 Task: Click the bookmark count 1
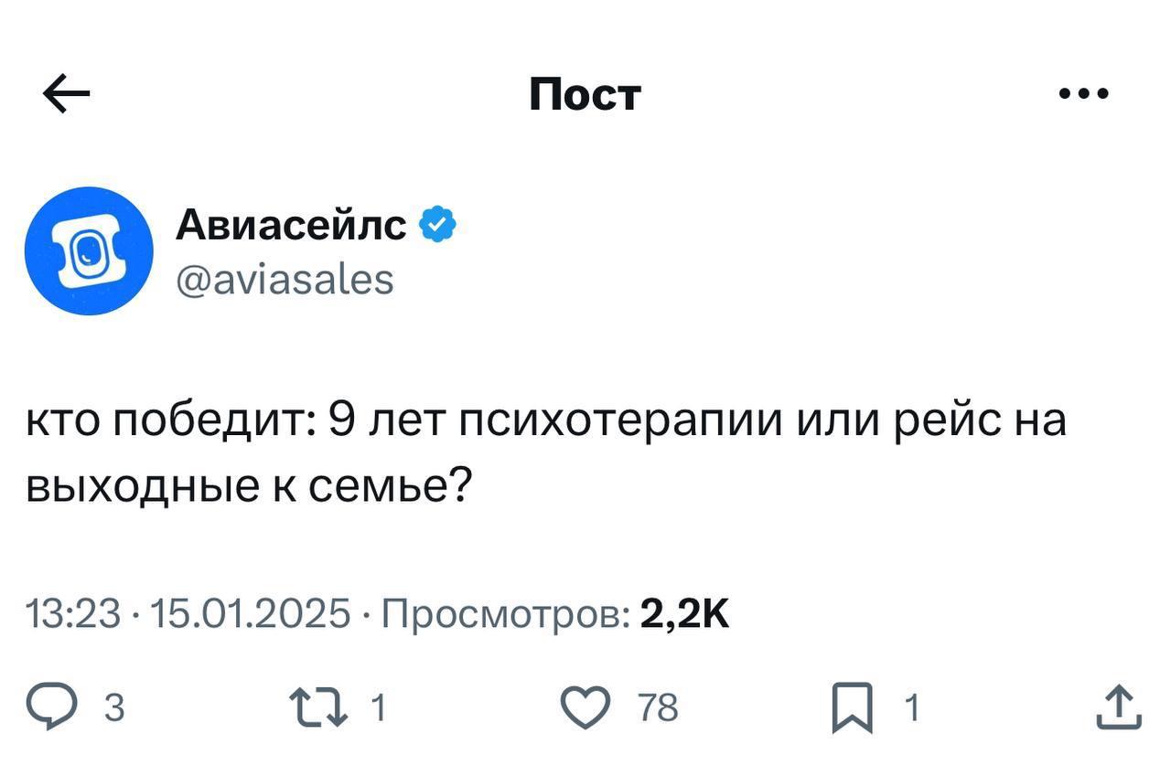pos(910,708)
